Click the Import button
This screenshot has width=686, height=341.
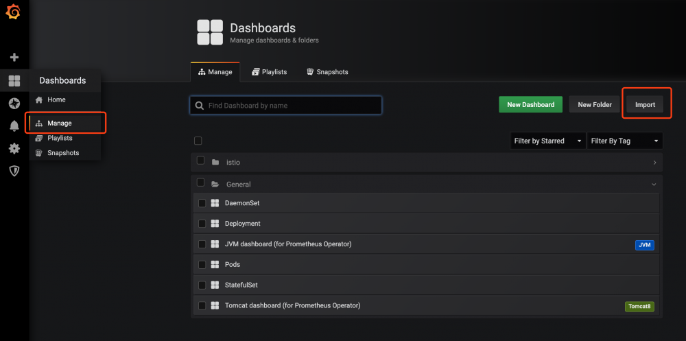point(645,105)
